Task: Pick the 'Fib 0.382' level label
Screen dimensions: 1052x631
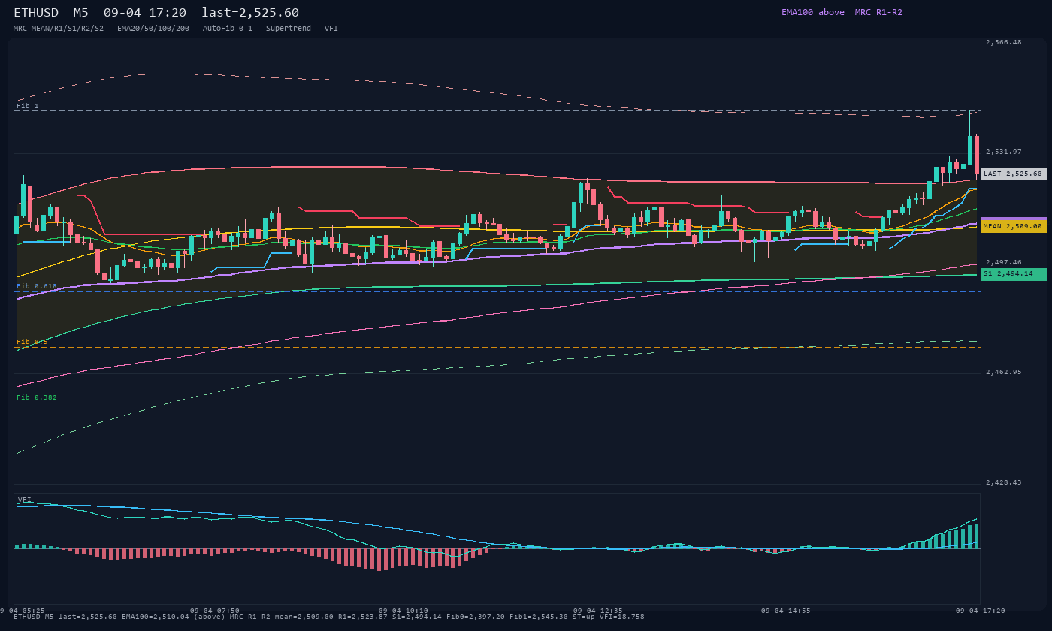Action: tap(37, 397)
